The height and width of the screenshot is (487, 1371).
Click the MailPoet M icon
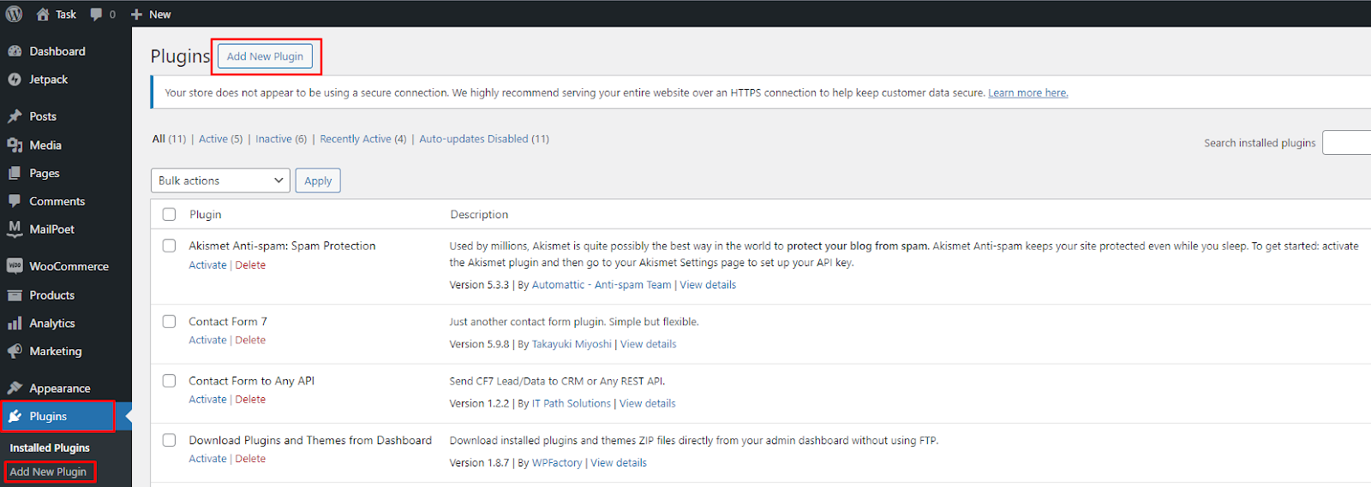[15, 229]
